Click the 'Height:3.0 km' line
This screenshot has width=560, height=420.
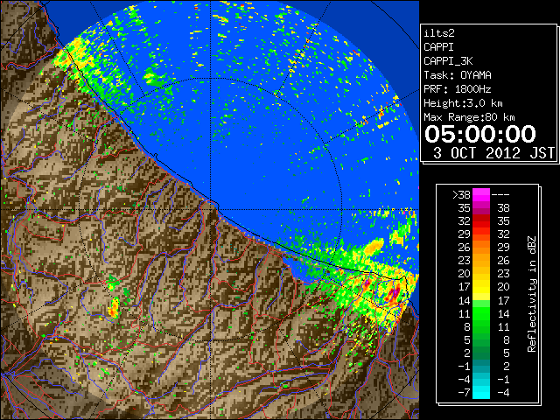pyautogui.click(x=463, y=103)
